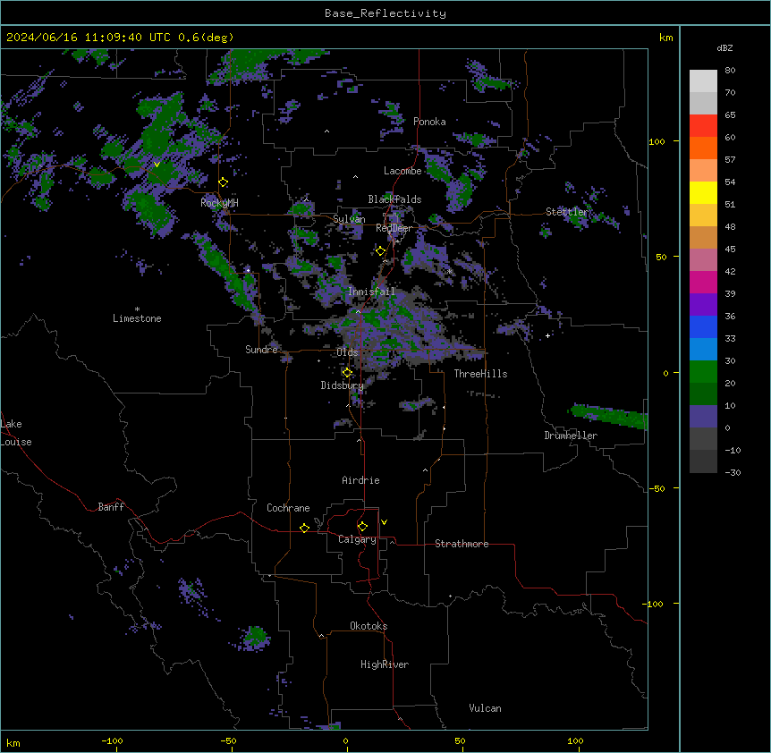The width and height of the screenshot is (771, 753).
Task: Pick the yellow 54 dBZ legend swatch
Action: click(x=703, y=192)
